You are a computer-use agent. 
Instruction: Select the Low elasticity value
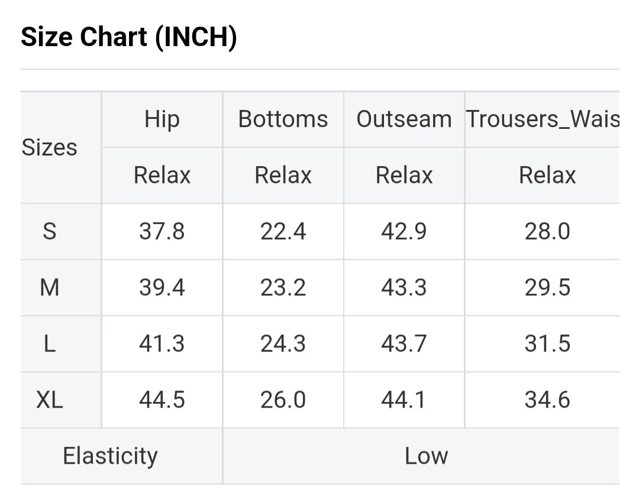tap(426, 456)
